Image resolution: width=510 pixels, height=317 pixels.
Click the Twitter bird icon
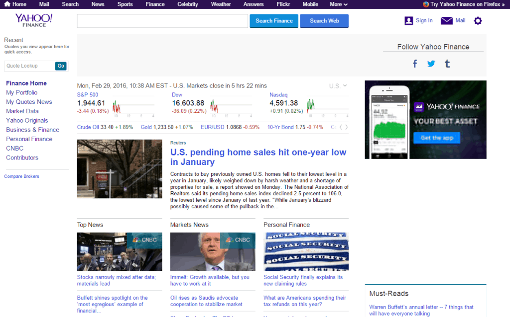click(x=431, y=64)
